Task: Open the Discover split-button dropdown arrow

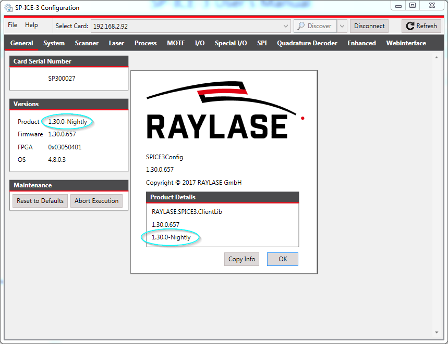Action: point(342,26)
